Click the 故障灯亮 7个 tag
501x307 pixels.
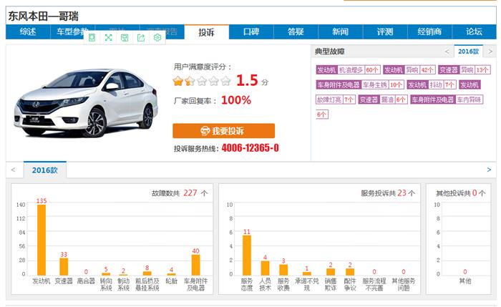click(x=336, y=99)
